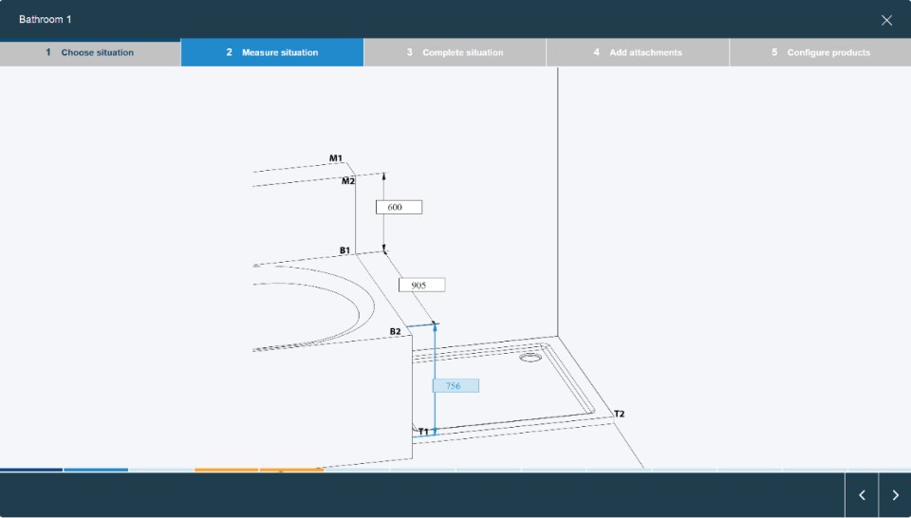Image resolution: width=911 pixels, height=518 pixels.
Task: Click the 905 dimension input box
Action: [421, 285]
